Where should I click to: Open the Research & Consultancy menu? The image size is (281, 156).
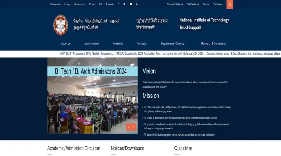pyautogui.click(x=214, y=44)
